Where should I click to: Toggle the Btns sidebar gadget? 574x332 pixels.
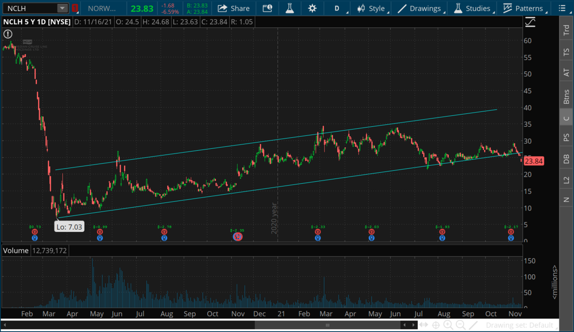566,97
